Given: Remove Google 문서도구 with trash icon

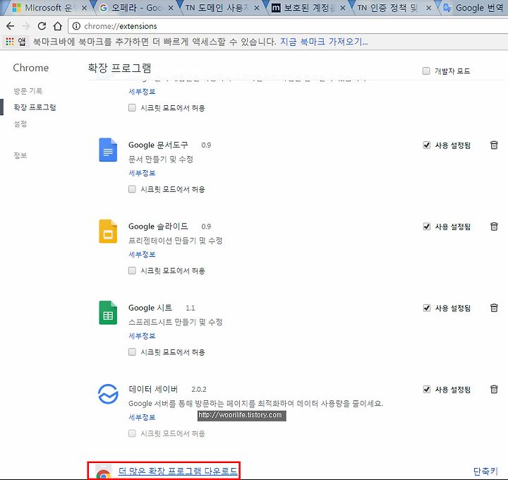Looking at the screenshot, I should (494, 145).
